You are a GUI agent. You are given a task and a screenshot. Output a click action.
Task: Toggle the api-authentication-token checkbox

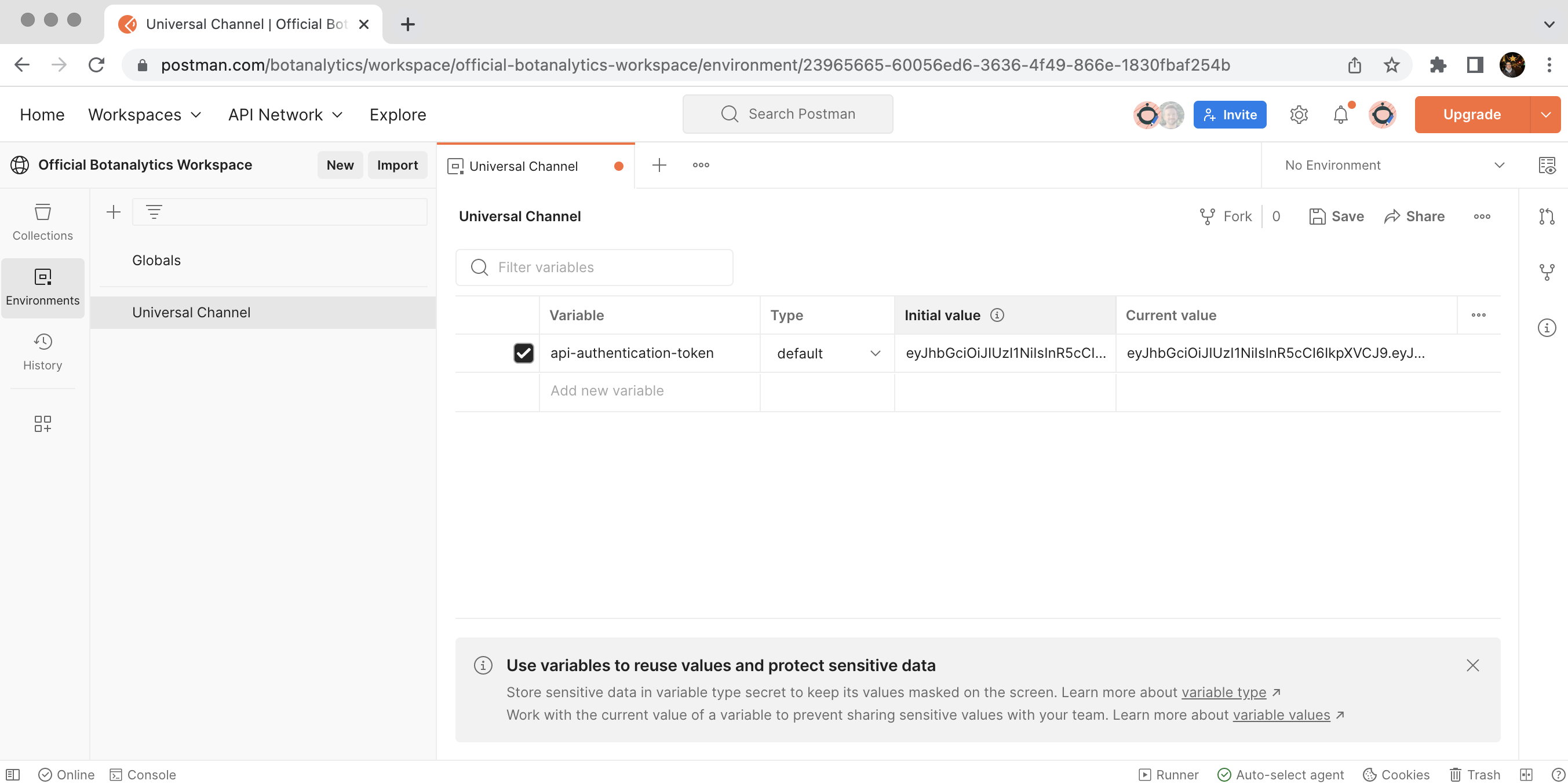point(523,353)
